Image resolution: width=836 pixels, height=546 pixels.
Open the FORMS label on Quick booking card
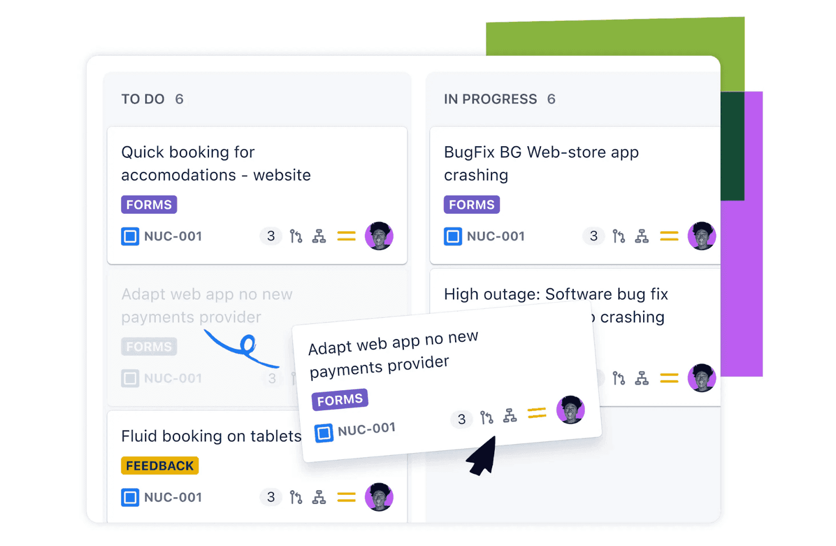148,204
